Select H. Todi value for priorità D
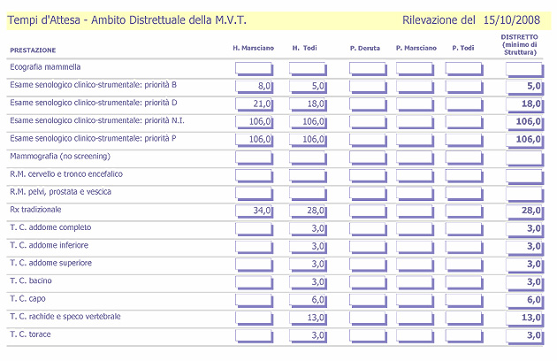 (x=308, y=104)
